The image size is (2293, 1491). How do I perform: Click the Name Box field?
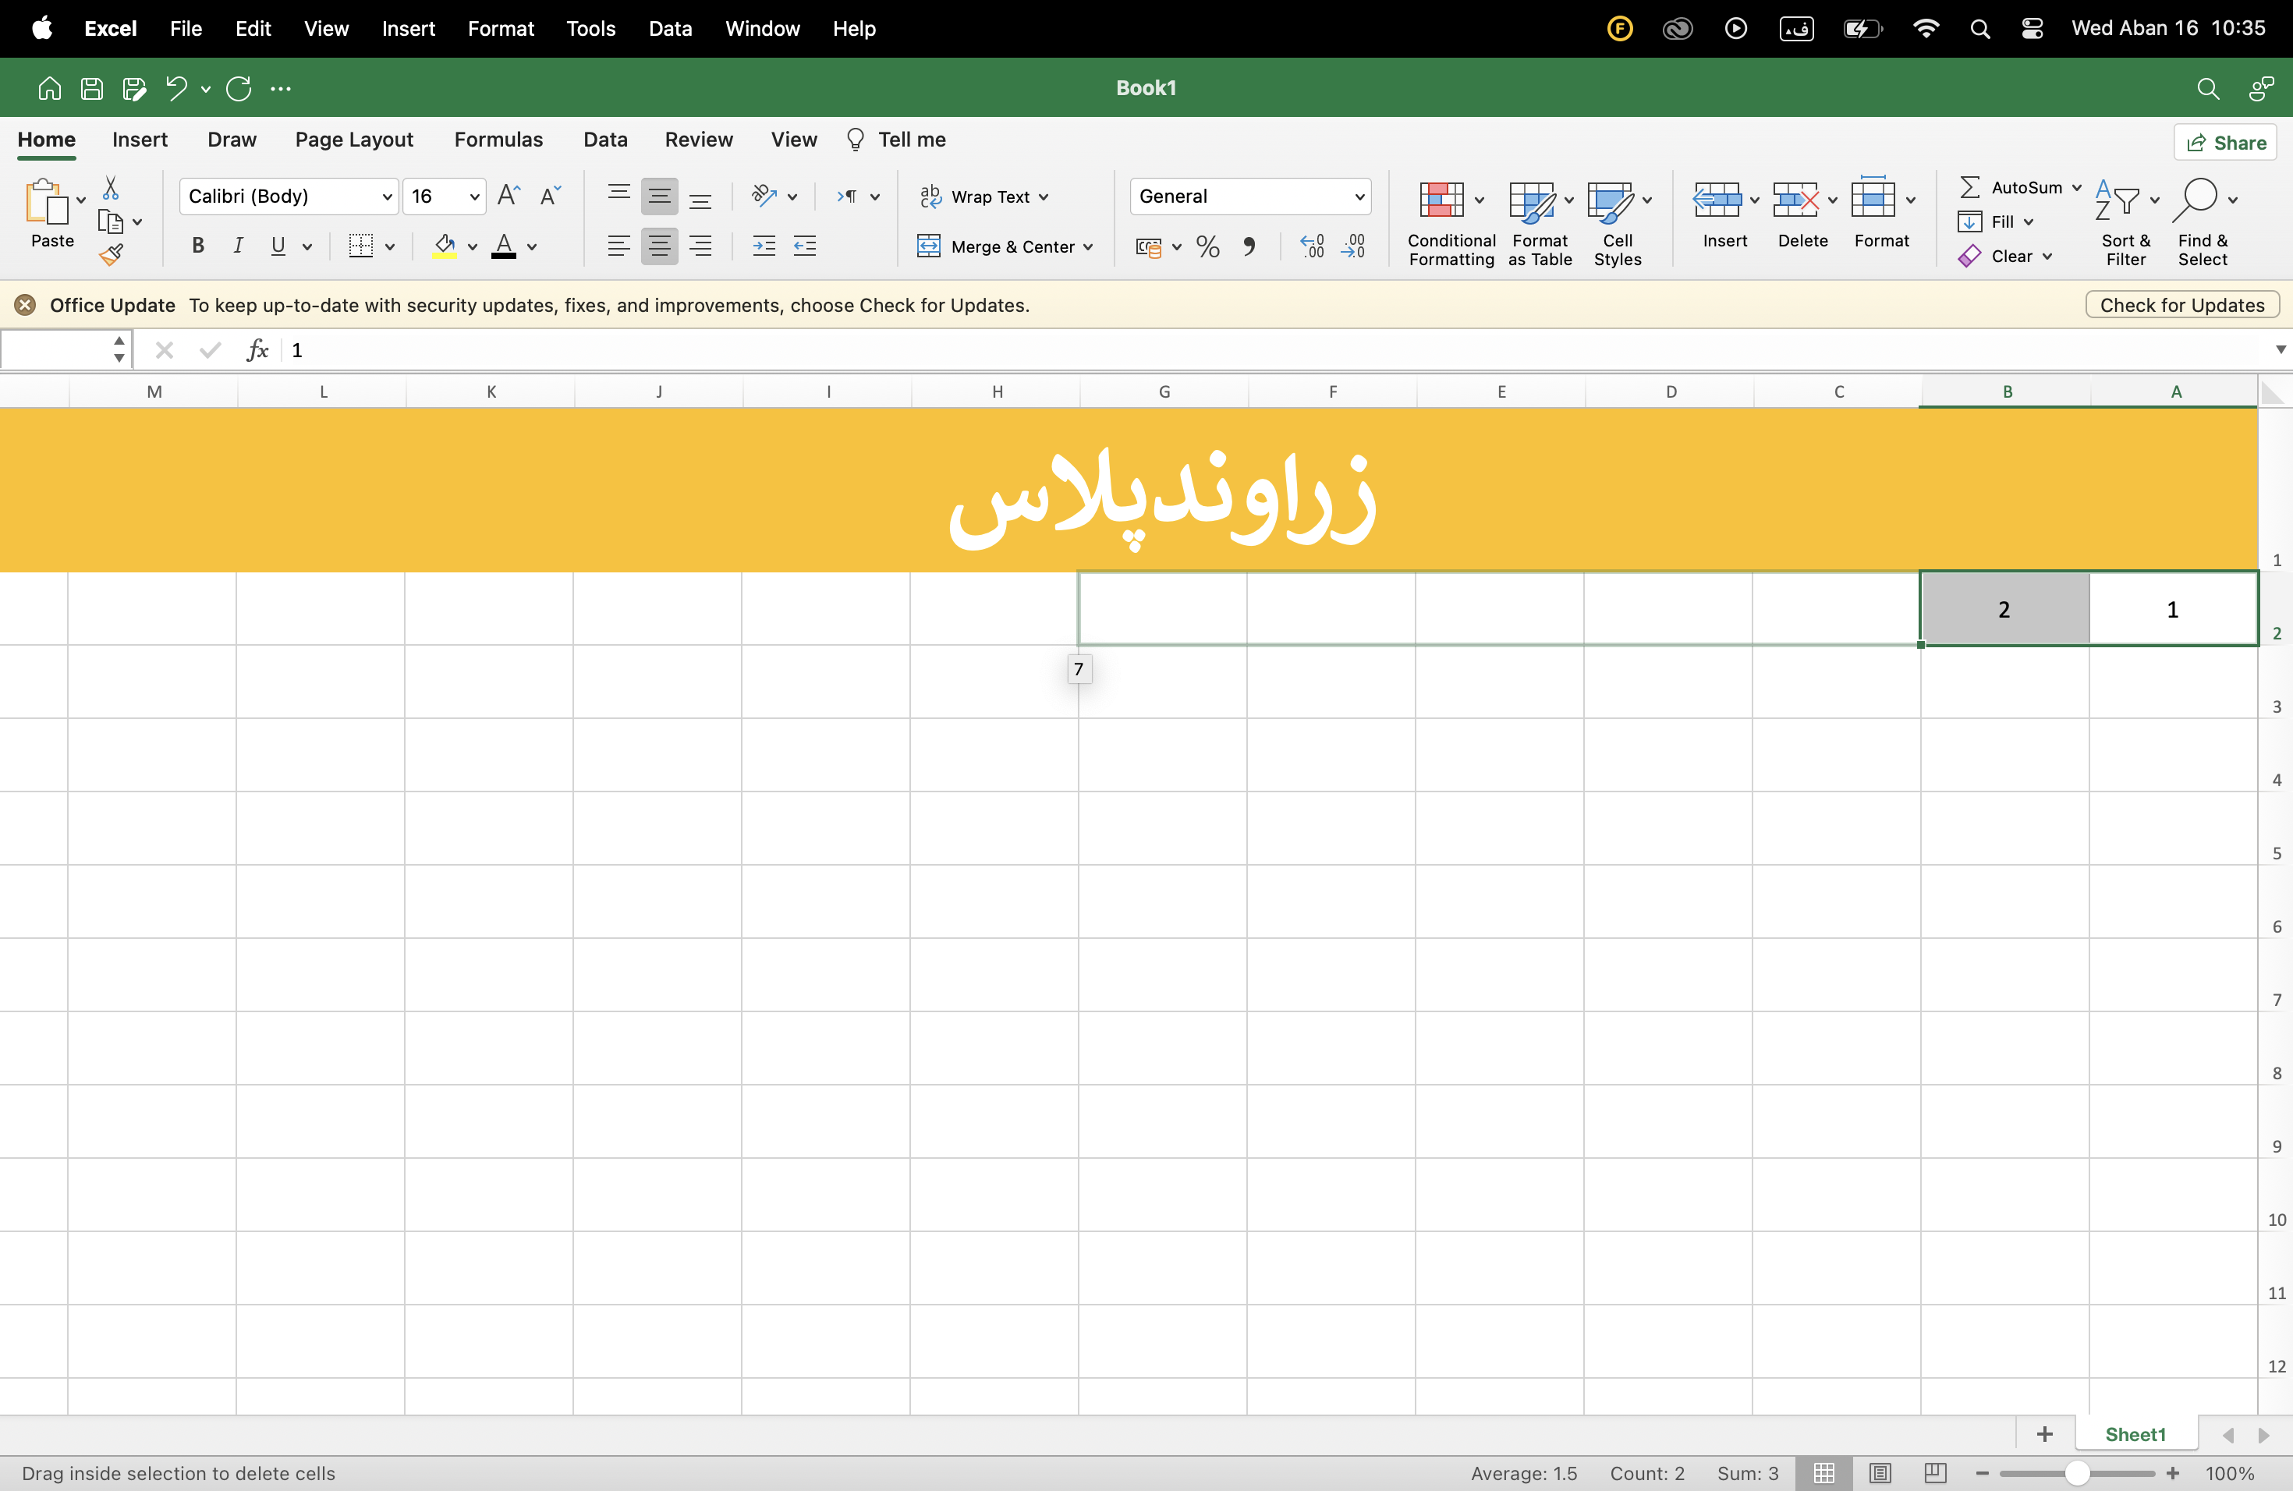(58, 349)
